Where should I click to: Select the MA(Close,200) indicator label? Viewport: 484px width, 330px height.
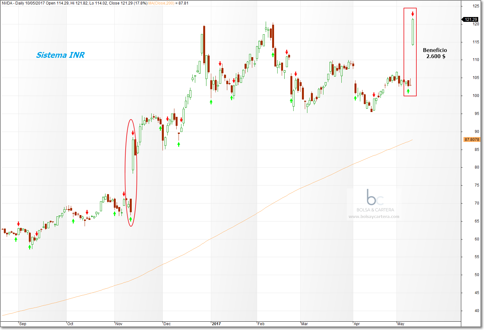tap(161, 3)
